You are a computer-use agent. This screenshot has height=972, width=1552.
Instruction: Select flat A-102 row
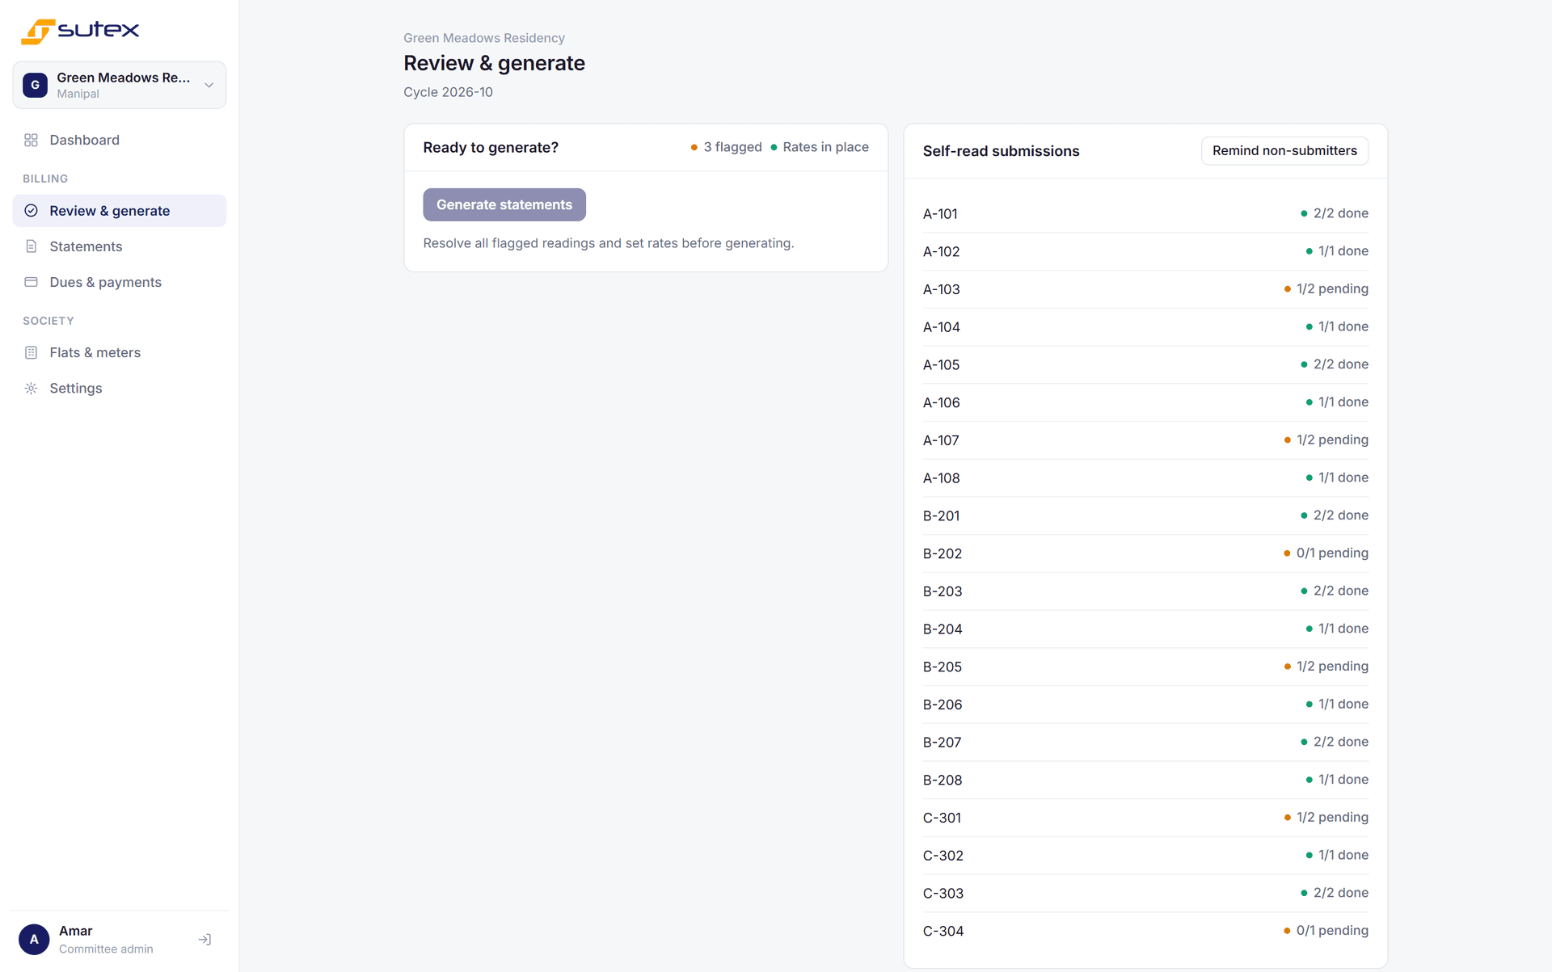[1145, 251]
